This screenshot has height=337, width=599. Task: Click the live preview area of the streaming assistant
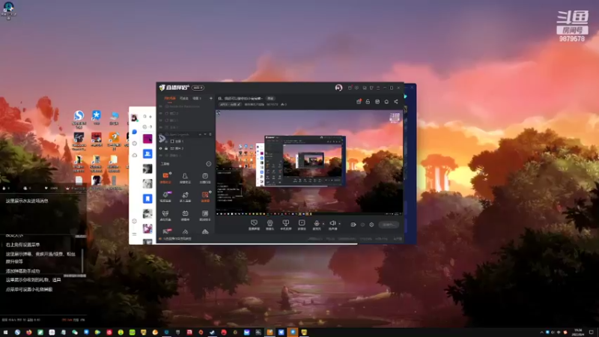pyautogui.click(x=309, y=163)
